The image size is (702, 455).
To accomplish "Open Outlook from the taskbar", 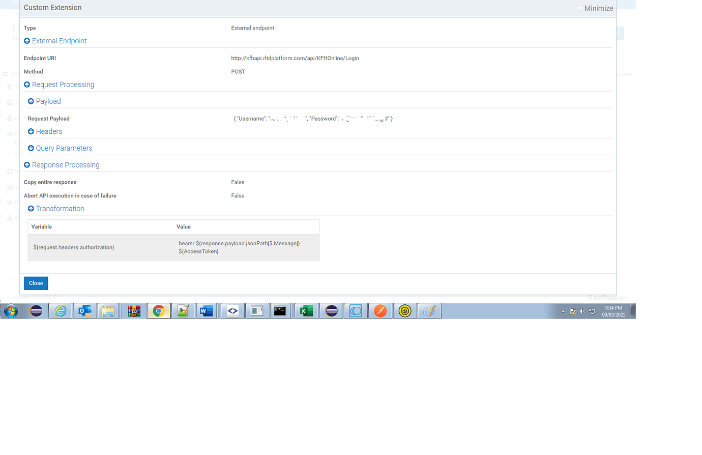I will [85, 311].
